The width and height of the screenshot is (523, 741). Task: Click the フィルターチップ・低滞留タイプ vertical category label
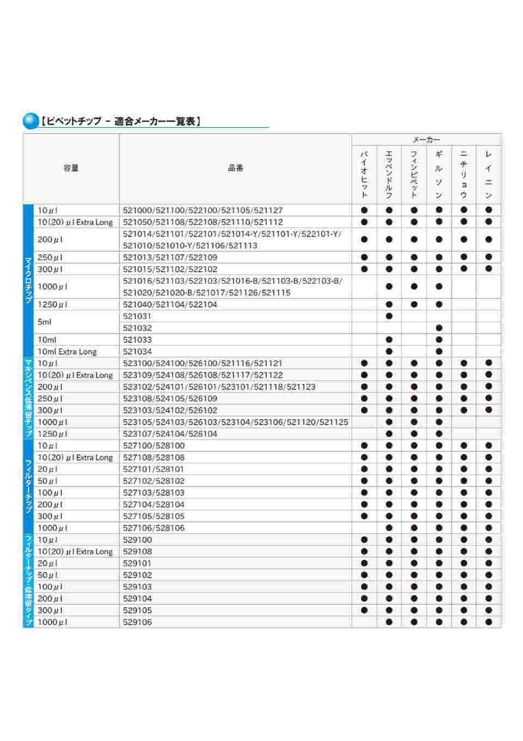point(28,581)
